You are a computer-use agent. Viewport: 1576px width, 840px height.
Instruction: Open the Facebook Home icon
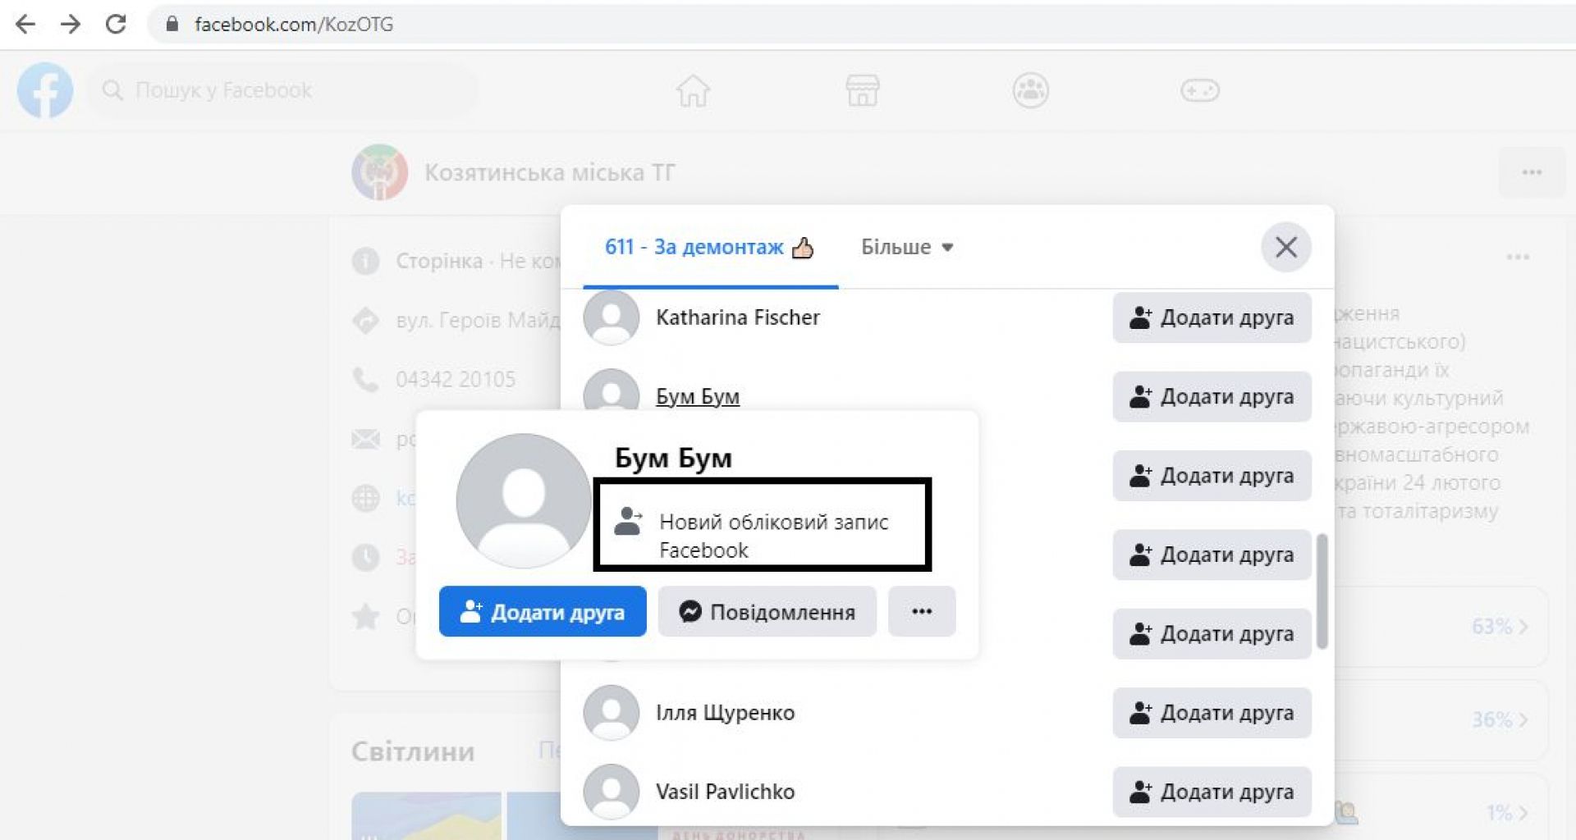pyautogui.click(x=693, y=90)
